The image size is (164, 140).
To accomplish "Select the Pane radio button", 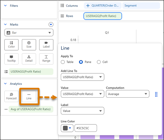I will click(81, 62).
